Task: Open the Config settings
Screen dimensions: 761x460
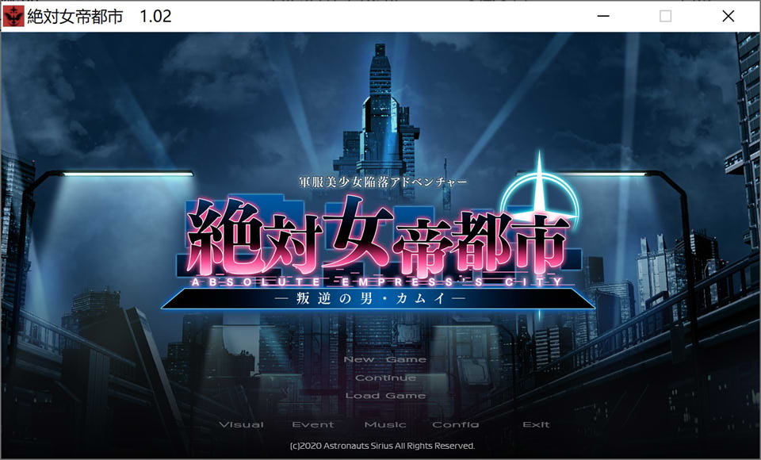Action: click(x=455, y=424)
